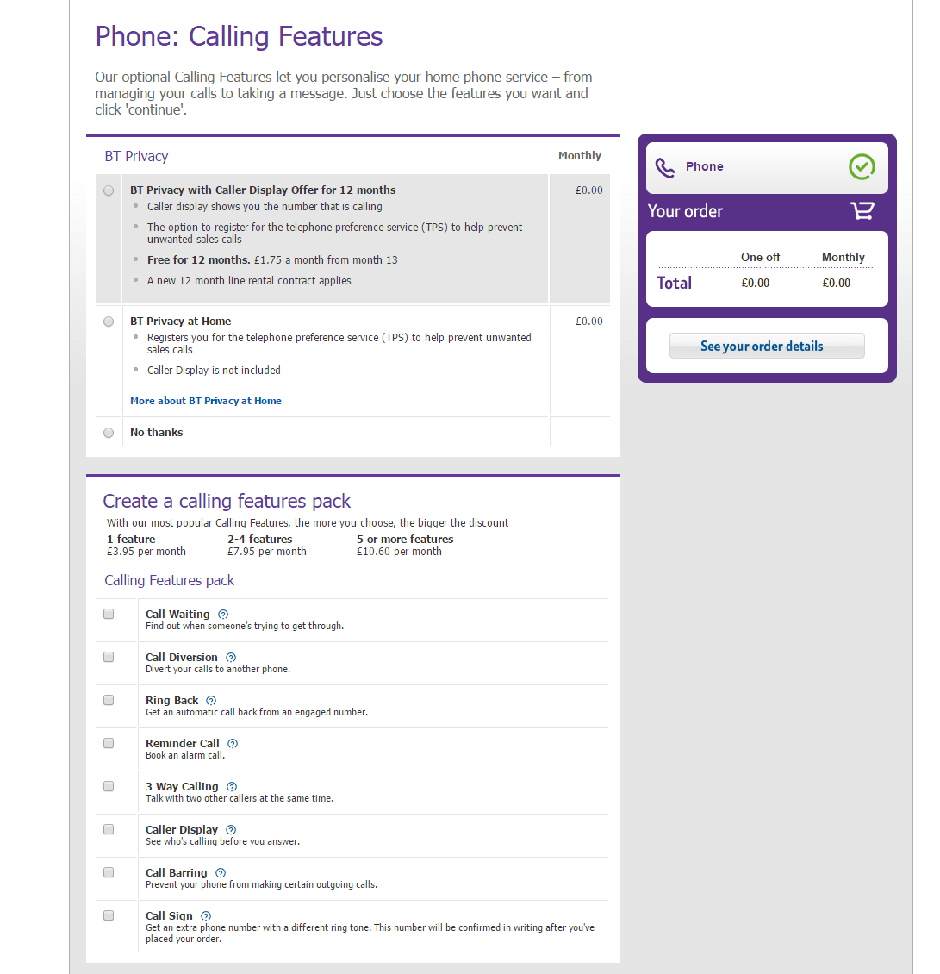Open the Call Waiting help icon
The width and height of the screenshot is (940, 974).
coord(223,615)
